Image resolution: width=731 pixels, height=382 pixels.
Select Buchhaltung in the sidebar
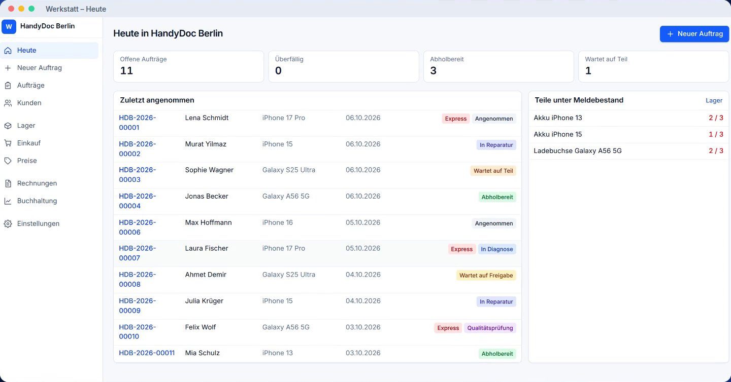[49, 201]
